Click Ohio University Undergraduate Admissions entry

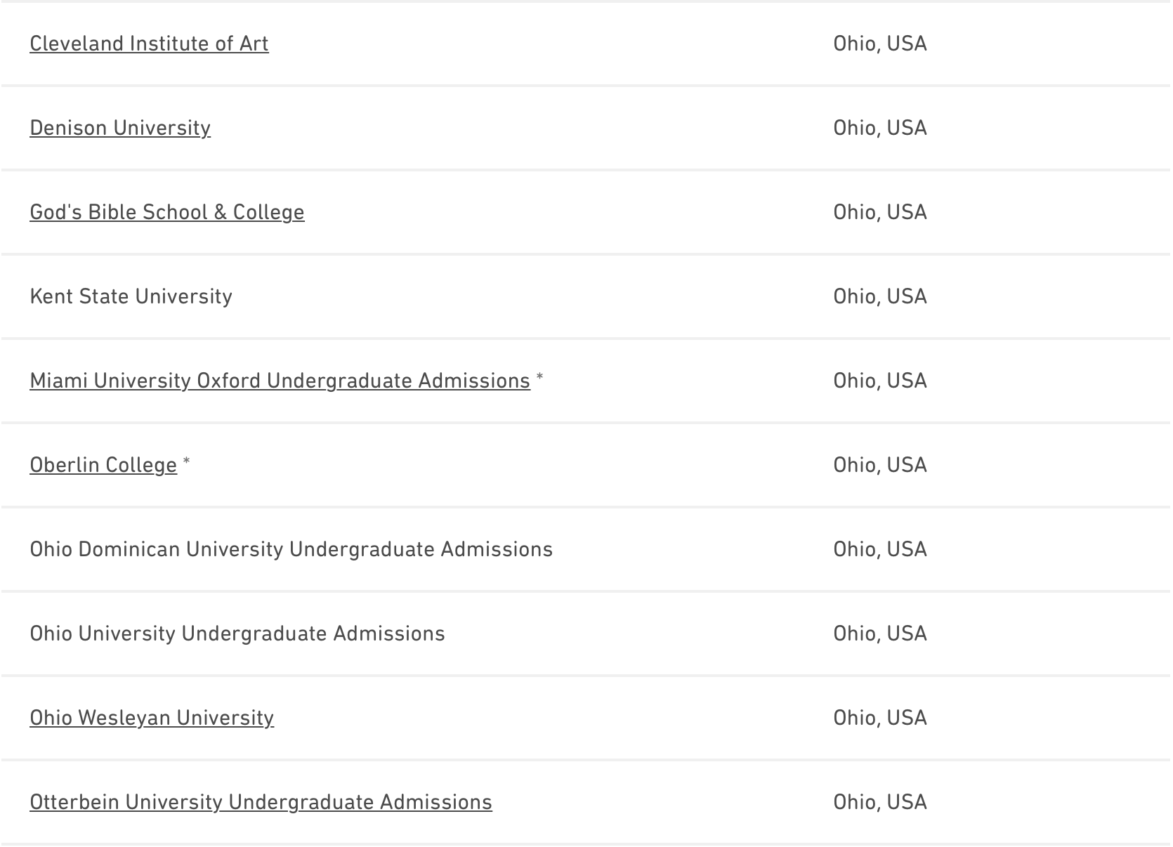(x=237, y=633)
